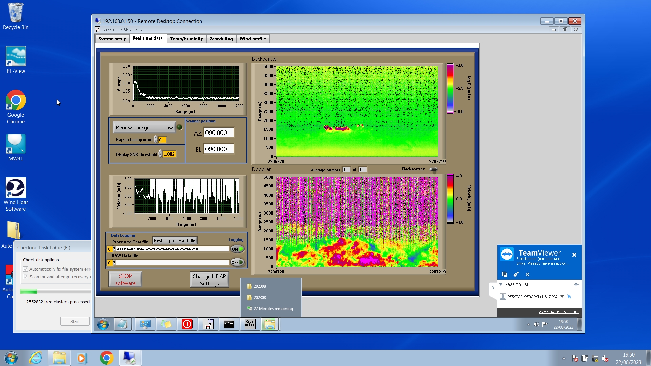Open TeamViewer session settings gear dropdown

576,284
